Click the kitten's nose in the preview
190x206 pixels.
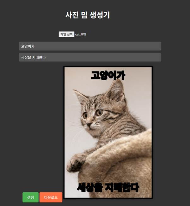(x=89, y=125)
